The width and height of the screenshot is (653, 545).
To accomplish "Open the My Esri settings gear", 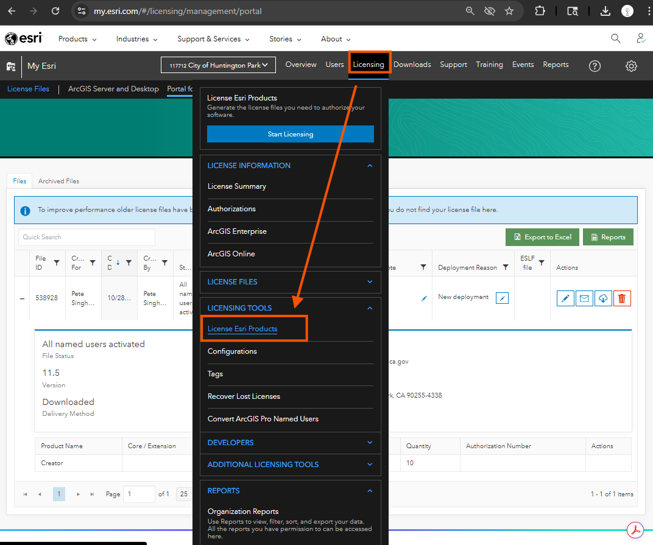I will click(631, 66).
